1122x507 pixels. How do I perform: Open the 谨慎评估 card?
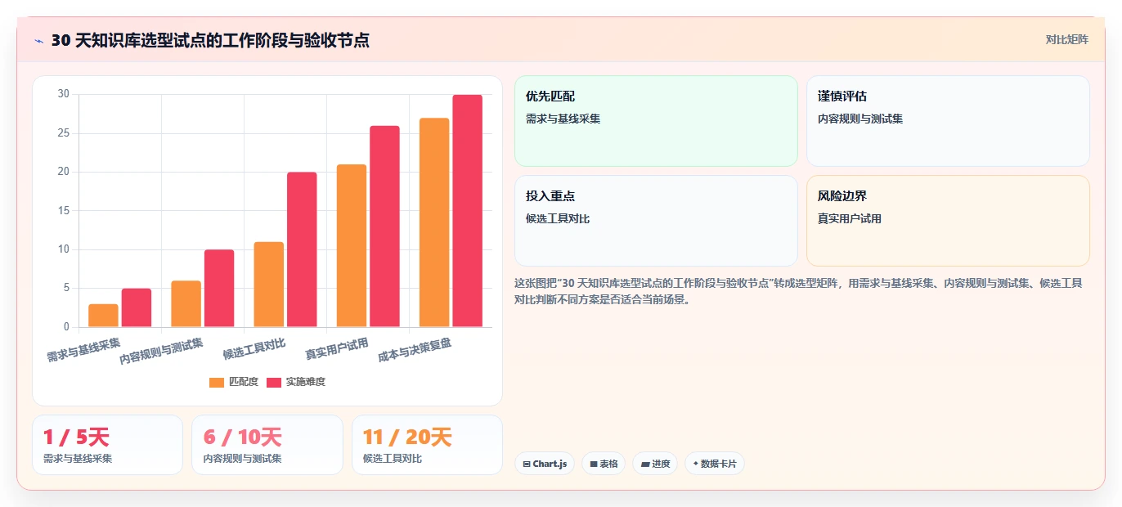[x=948, y=121]
